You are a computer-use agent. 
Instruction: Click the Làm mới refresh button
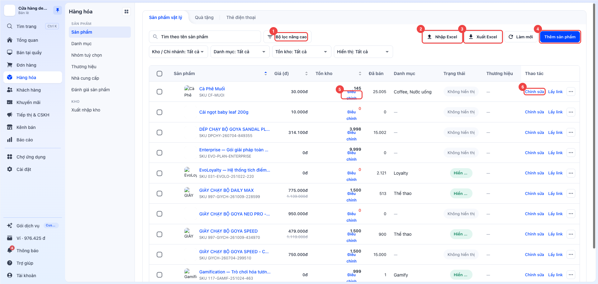(x=521, y=37)
